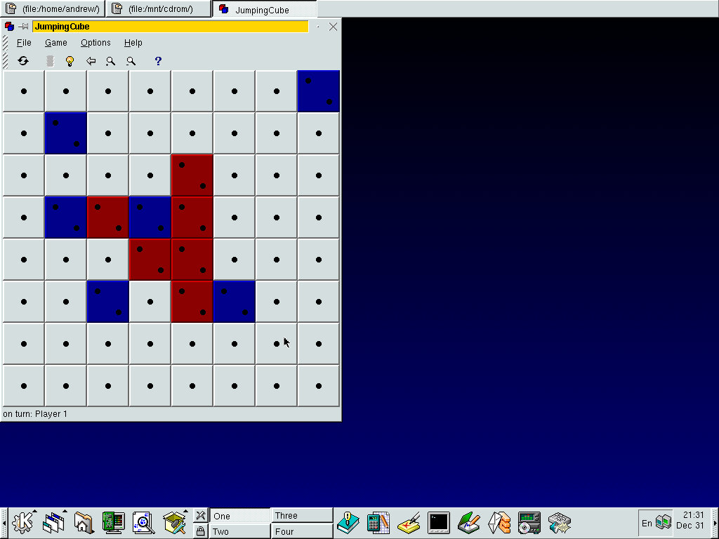This screenshot has height=539, width=719.
Task: Toggle the sticky pin on the JumpingCube title bar
Action: [23, 27]
